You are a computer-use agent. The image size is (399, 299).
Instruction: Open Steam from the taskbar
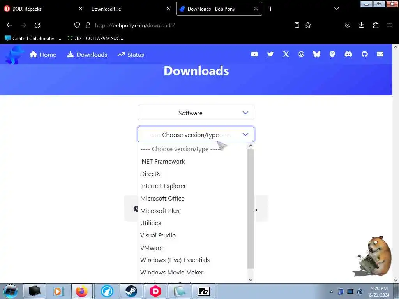pyautogui.click(x=131, y=291)
